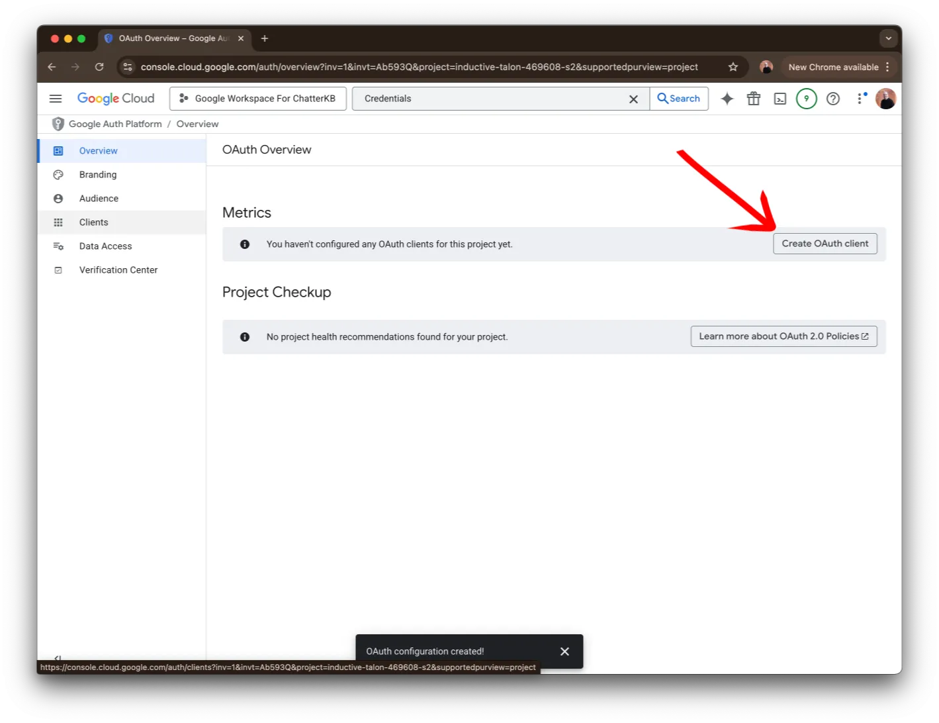939x723 pixels.
Task: Click the Audience person icon
Action: [58, 199]
